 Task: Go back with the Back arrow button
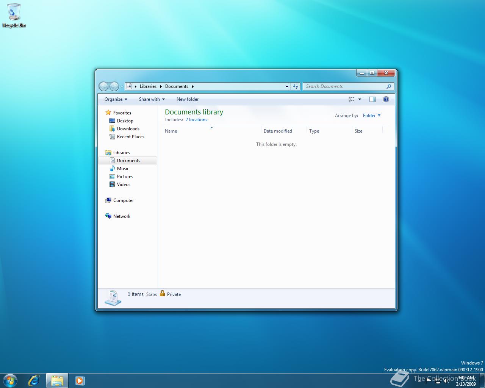point(103,86)
